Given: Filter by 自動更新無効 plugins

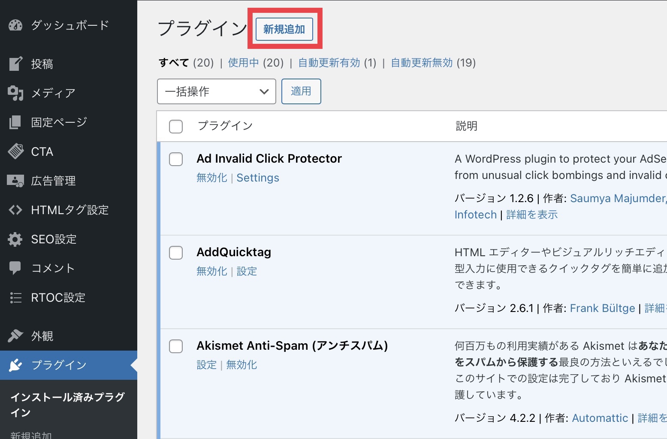Looking at the screenshot, I should tap(422, 63).
